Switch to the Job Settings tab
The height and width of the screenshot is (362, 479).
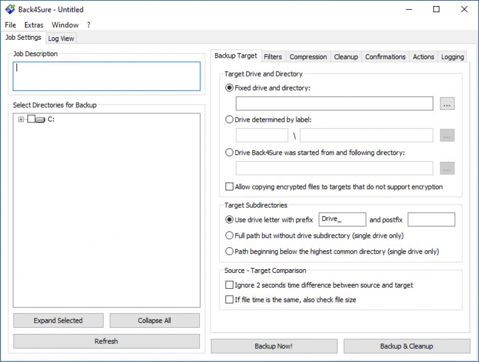23,37
